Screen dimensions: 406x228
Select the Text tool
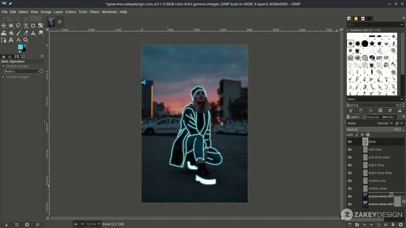(11, 40)
